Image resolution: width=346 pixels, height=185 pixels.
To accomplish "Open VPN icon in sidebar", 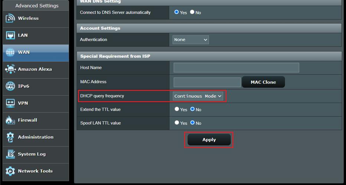I will pos(10,103).
